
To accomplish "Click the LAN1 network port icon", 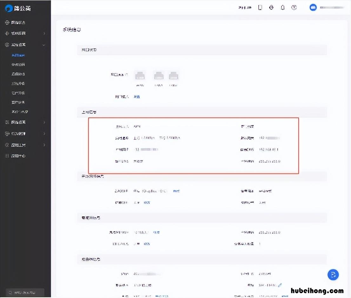I will pyautogui.click(x=159, y=76).
